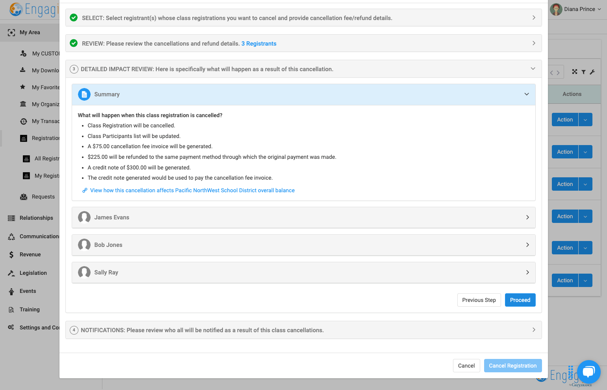Click the Cancel button
Viewport: 607px width, 390px height.
tap(466, 366)
